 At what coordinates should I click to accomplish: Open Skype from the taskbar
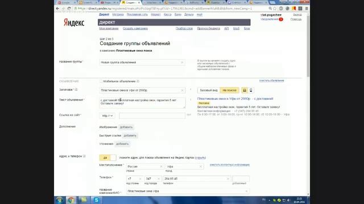(96, 200)
